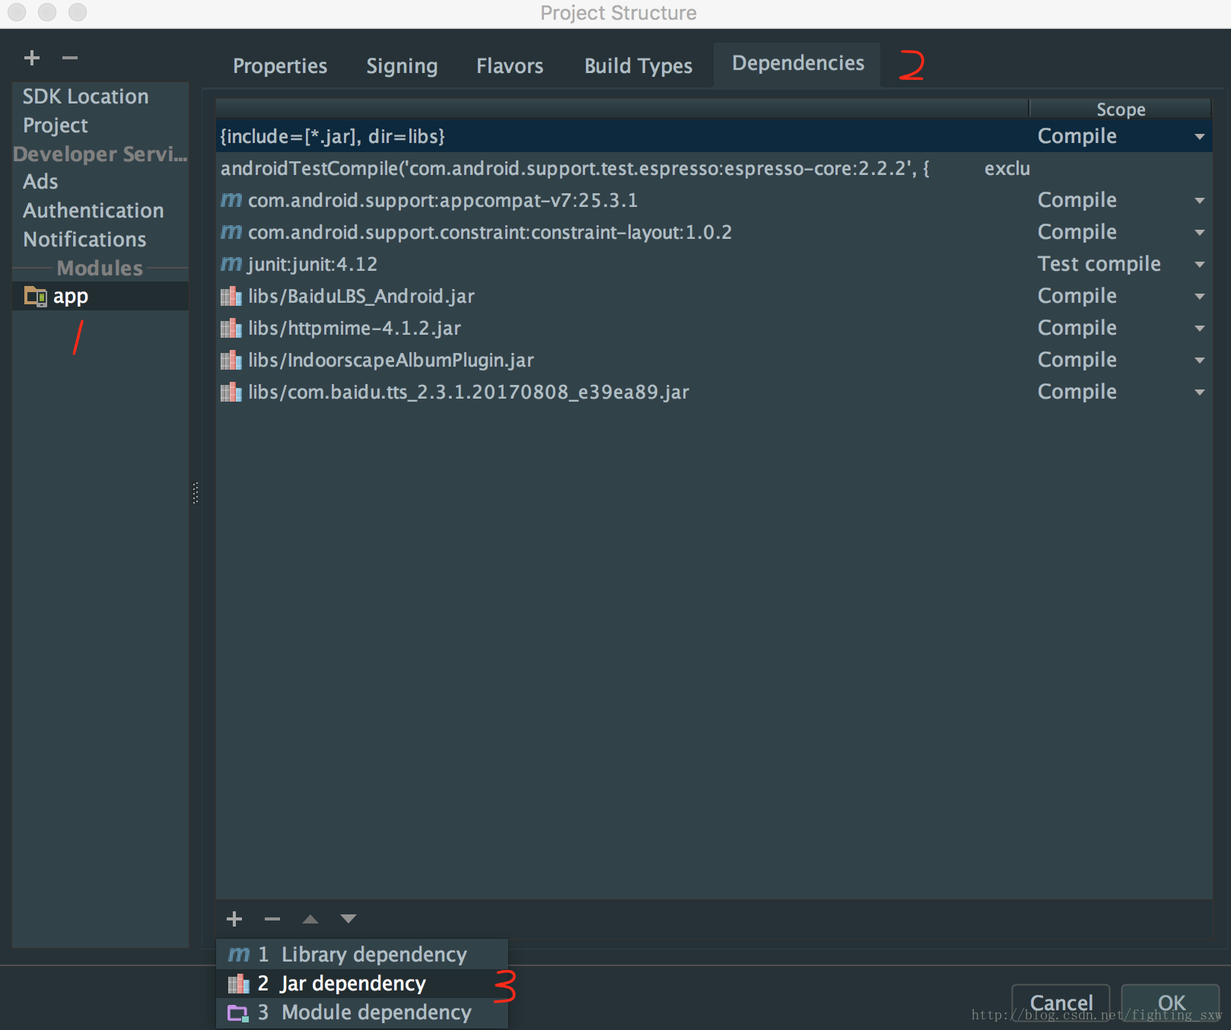
Task: Click the add module plus icon above sidebar
Action: point(32,58)
